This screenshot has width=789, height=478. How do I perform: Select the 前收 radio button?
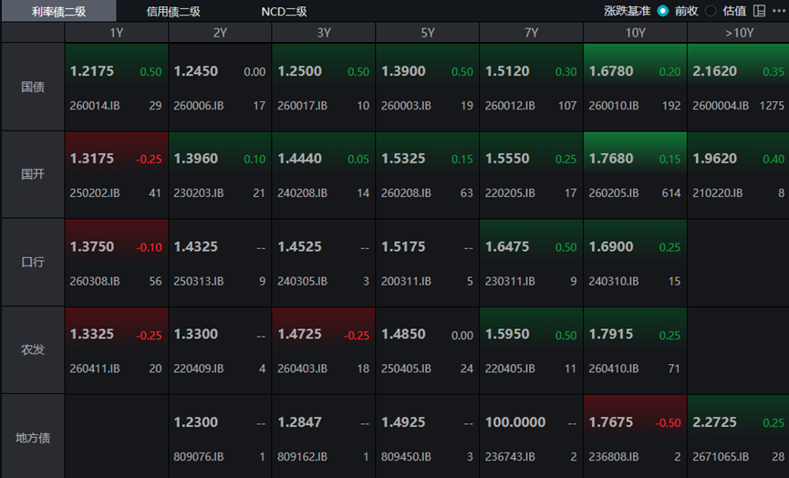click(x=663, y=11)
